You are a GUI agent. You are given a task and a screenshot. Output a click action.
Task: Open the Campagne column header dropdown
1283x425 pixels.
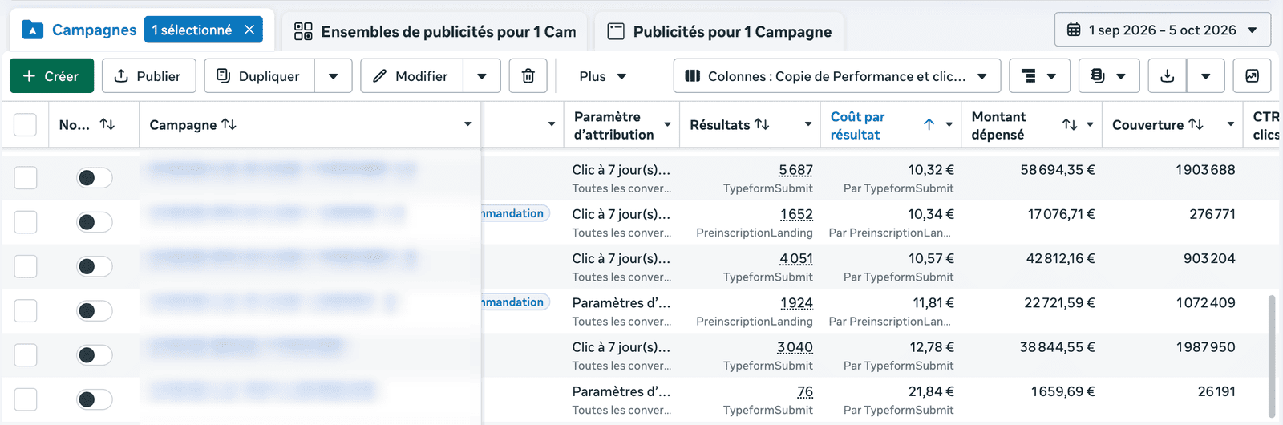pyautogui.click(x=467, y=124)
